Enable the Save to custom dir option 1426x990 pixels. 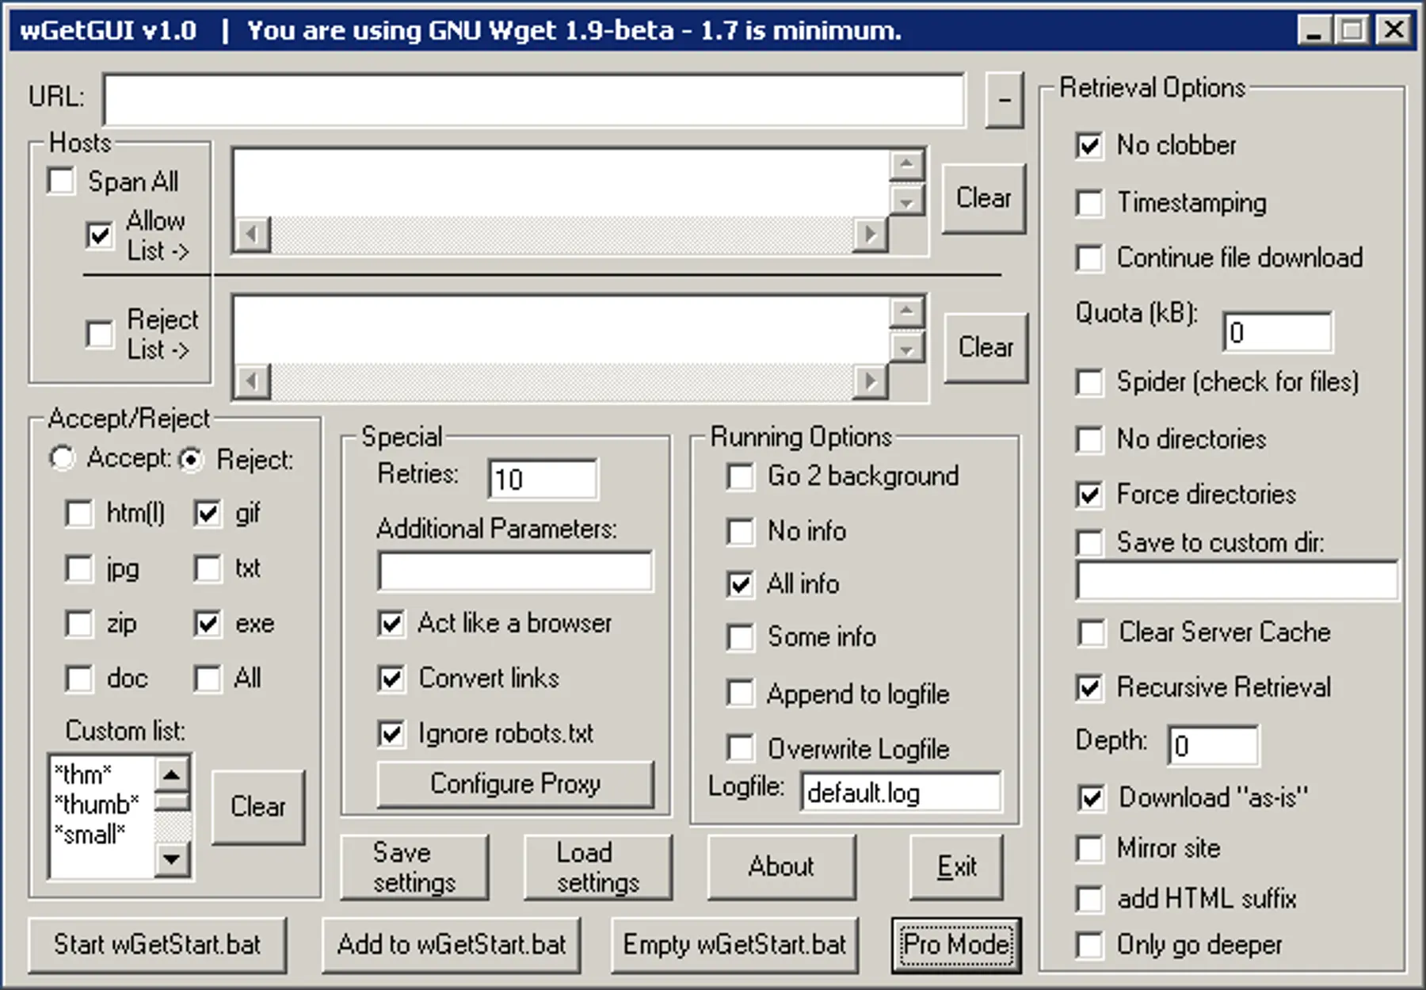[x=1089, y=543]
